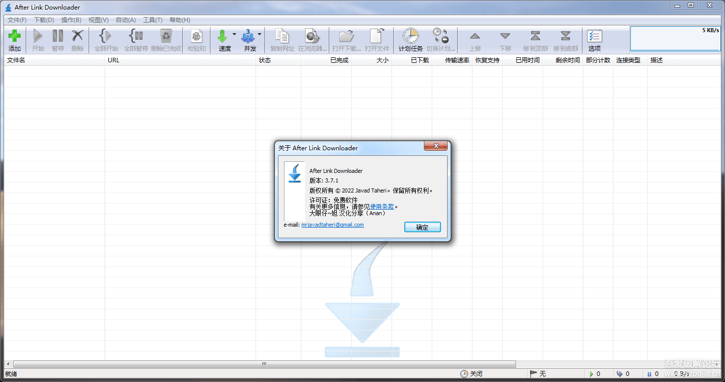Click the 速度 green download speed icon

[223, 36]
